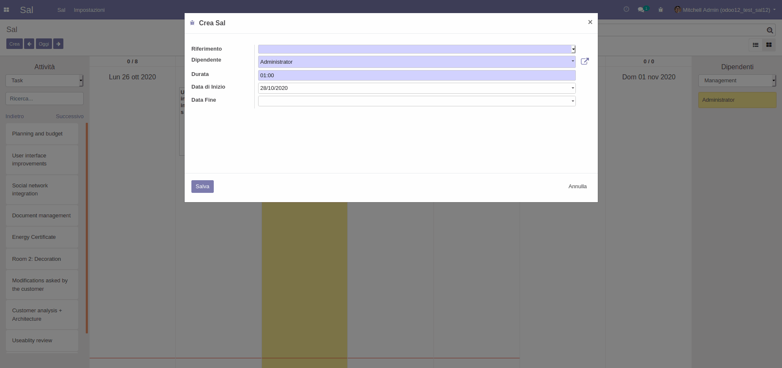This screenshot has width=782, height=368.
Task: Click the Sal app title in navbar
Action: [x=27, y=10]
